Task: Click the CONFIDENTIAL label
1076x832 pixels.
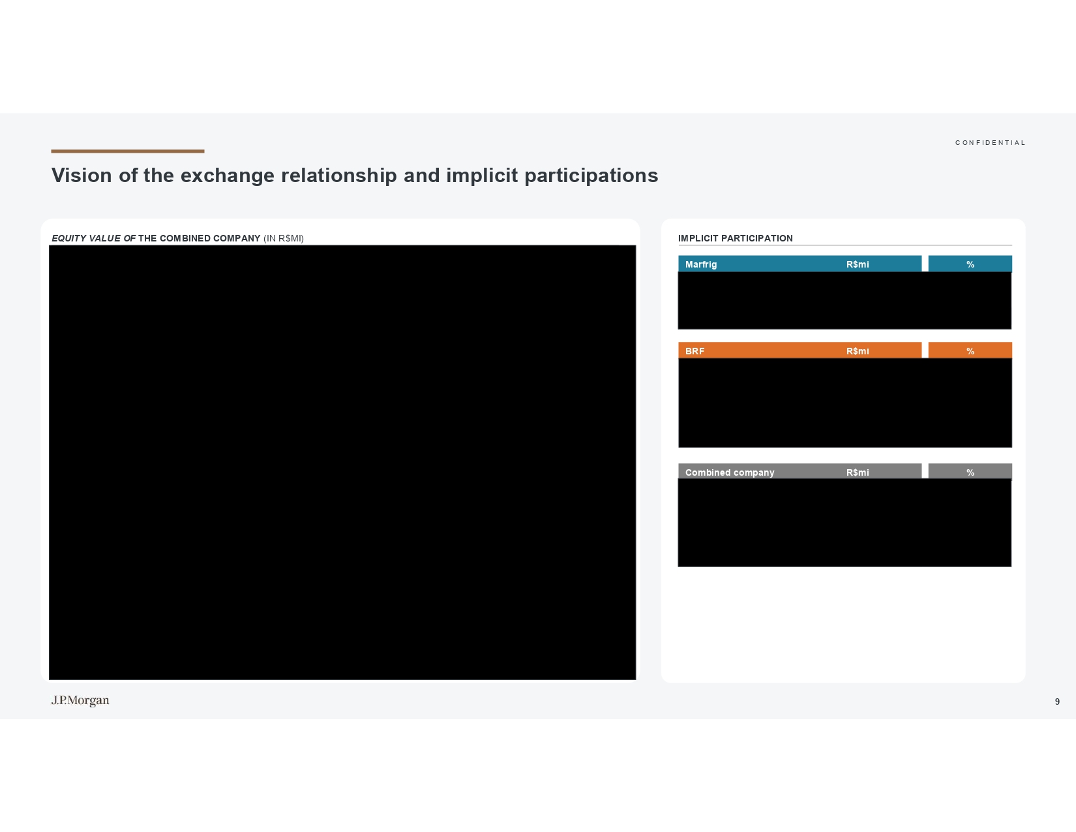Action: point(990,143)
